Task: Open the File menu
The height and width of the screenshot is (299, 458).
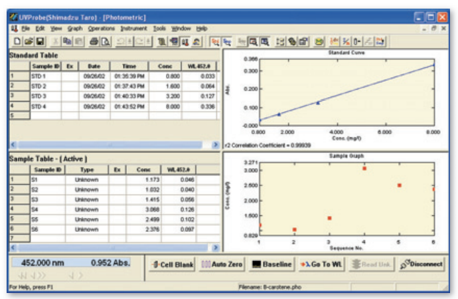Action: click(x=26, y=29)
